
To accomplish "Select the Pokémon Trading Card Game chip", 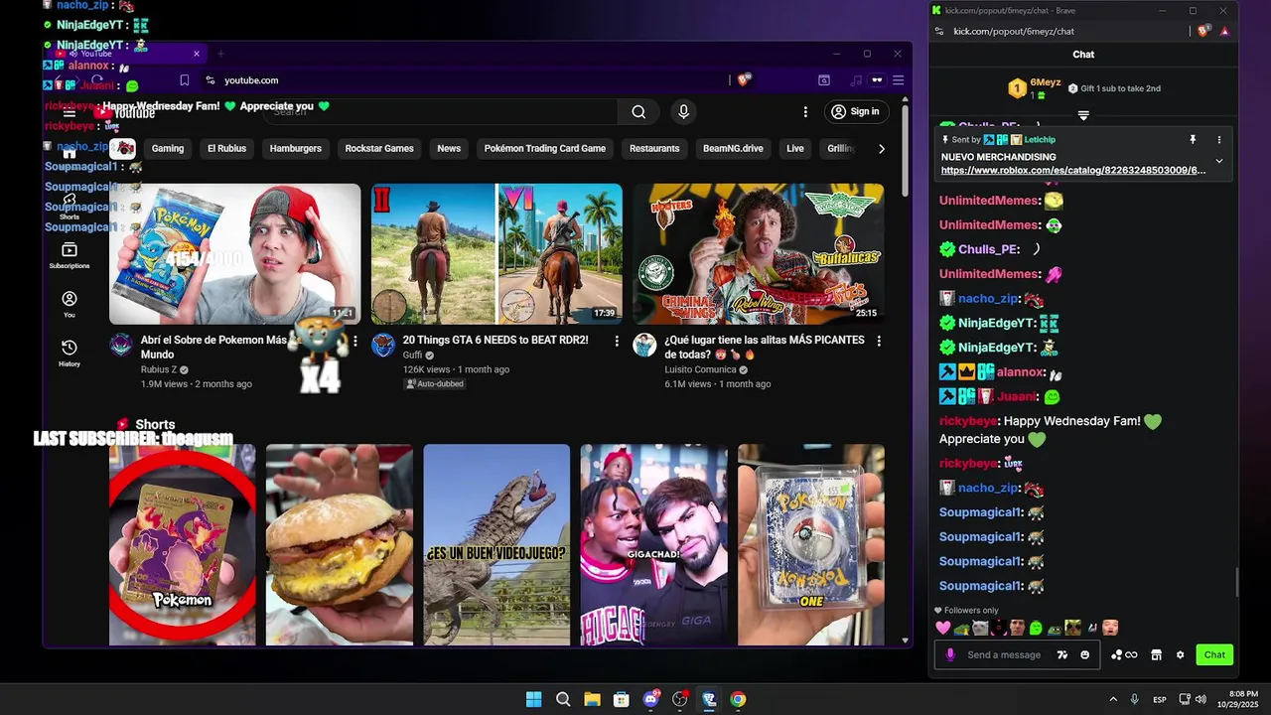I will pos(545,148).
